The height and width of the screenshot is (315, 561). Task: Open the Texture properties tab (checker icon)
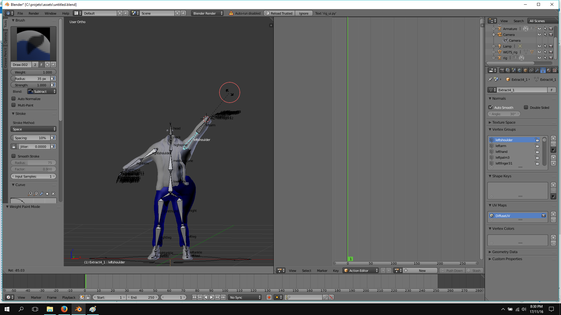555,70
